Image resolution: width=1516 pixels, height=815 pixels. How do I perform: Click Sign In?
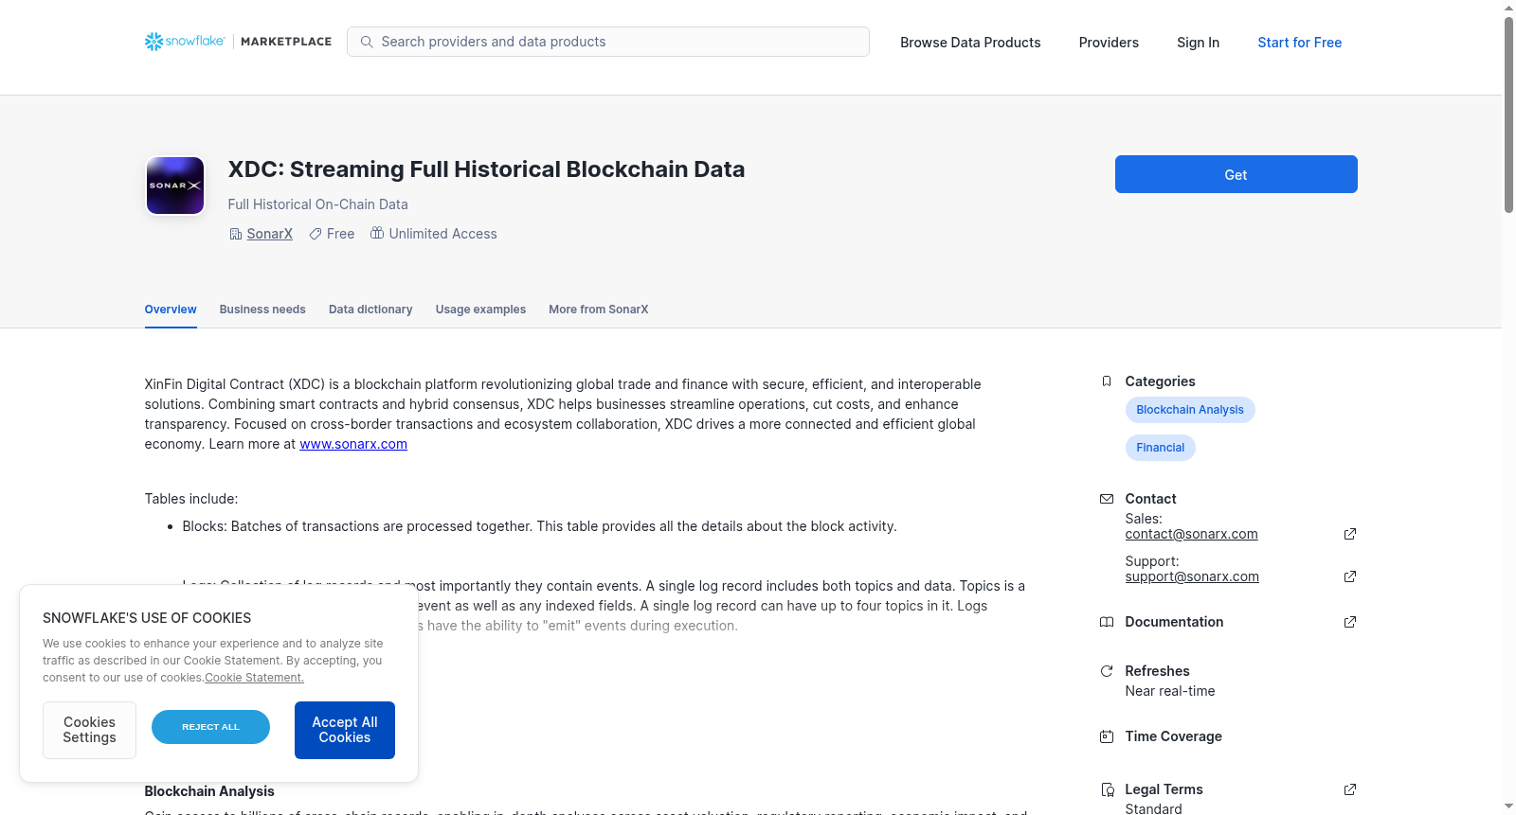pos(1198,43)
